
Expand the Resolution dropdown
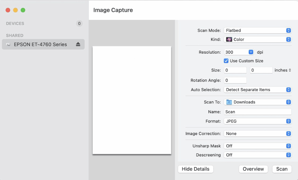pos(250,52)
